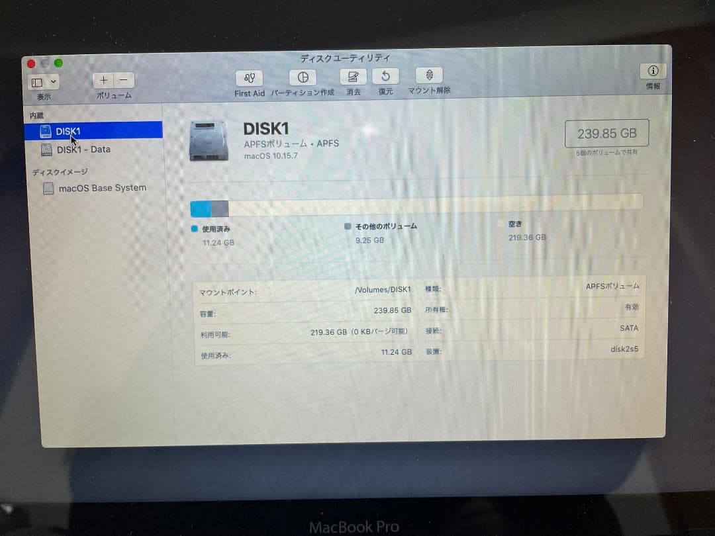Select the DISK1 drive icon in sidebar

click(46, 131)
